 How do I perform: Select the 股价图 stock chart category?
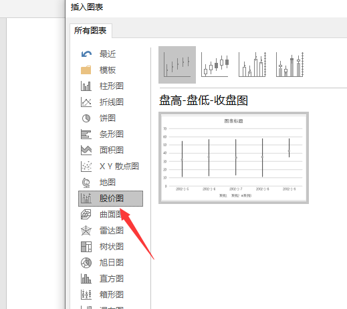coord(110,199)
